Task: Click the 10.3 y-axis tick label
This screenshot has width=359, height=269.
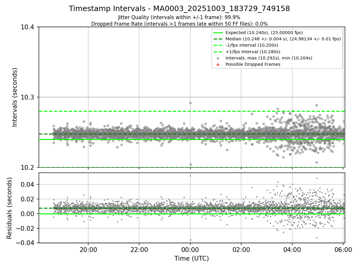Action: (x=28, y=97)
